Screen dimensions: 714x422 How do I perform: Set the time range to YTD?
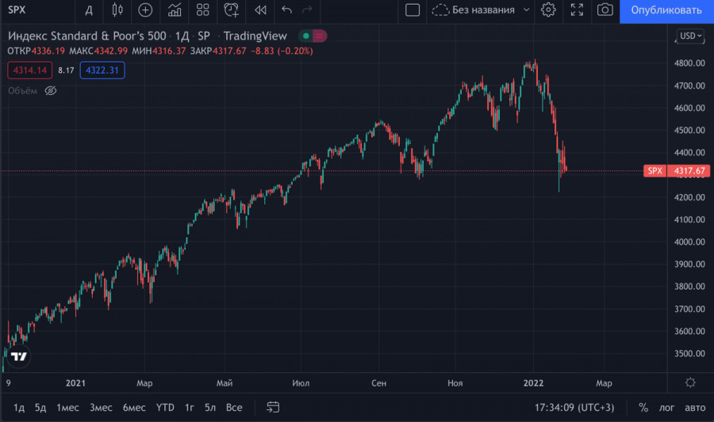coord(165,408)
